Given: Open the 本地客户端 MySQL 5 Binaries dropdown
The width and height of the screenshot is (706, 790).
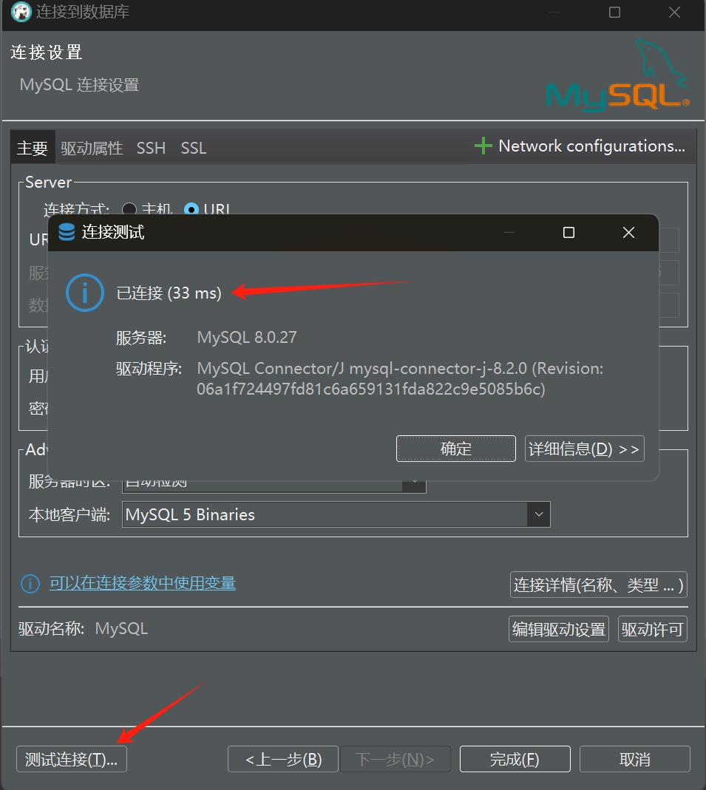Looking at the screenshot, I should (538, 514).
